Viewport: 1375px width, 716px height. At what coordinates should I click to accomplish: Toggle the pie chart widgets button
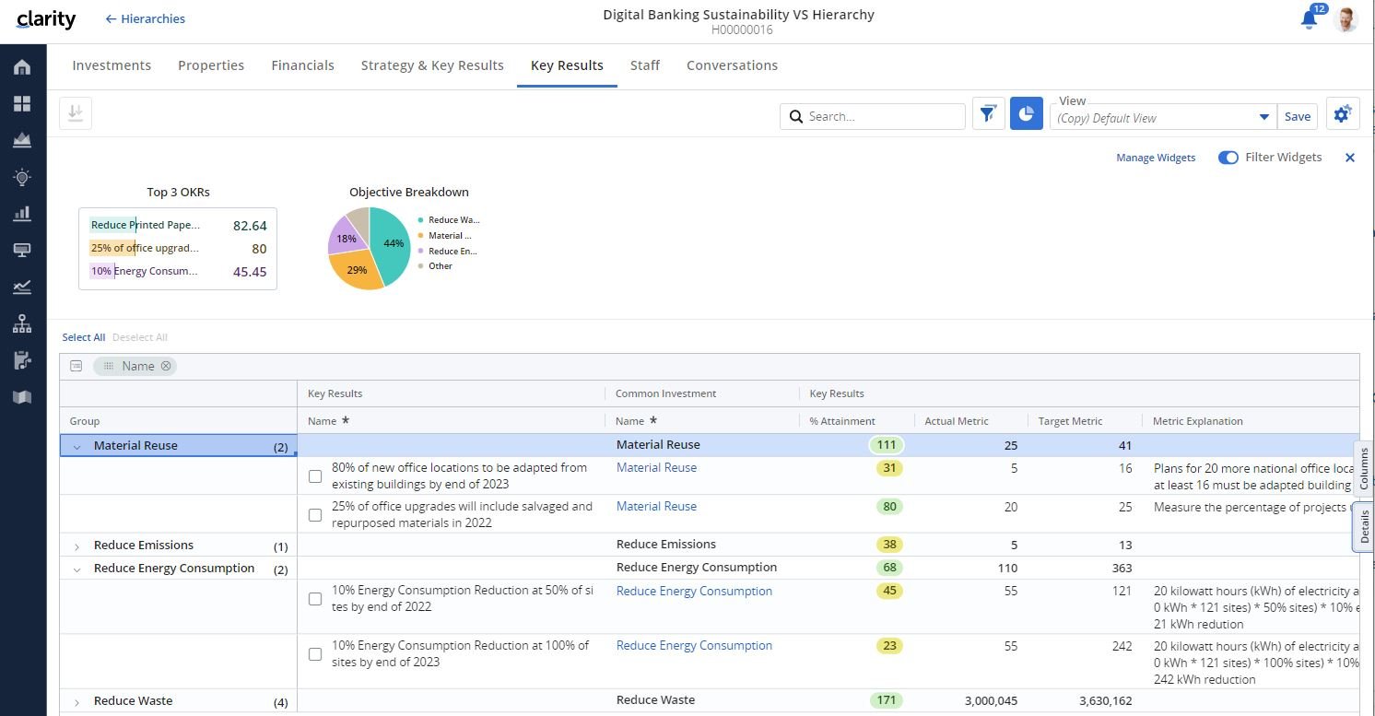1026,114
